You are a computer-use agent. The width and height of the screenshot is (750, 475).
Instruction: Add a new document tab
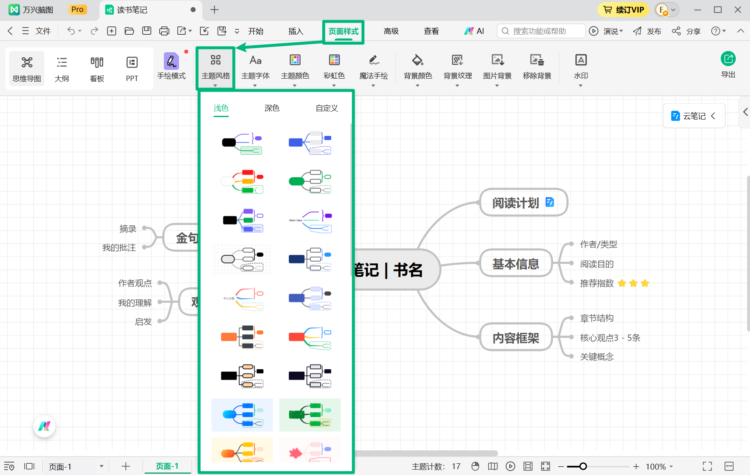click(214, 10)
